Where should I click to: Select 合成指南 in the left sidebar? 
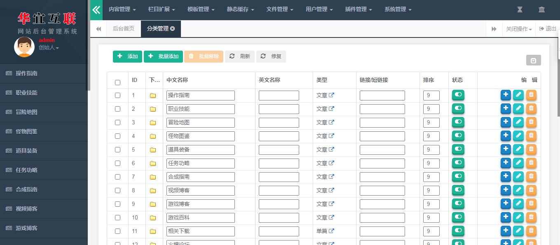point(44,189)
